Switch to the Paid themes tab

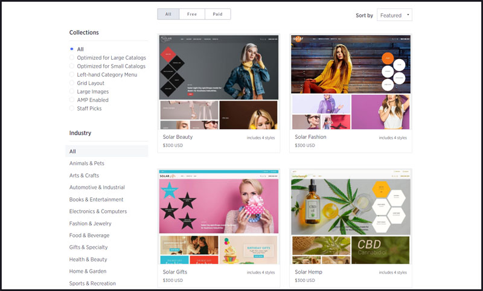click(x=217, y=14)
